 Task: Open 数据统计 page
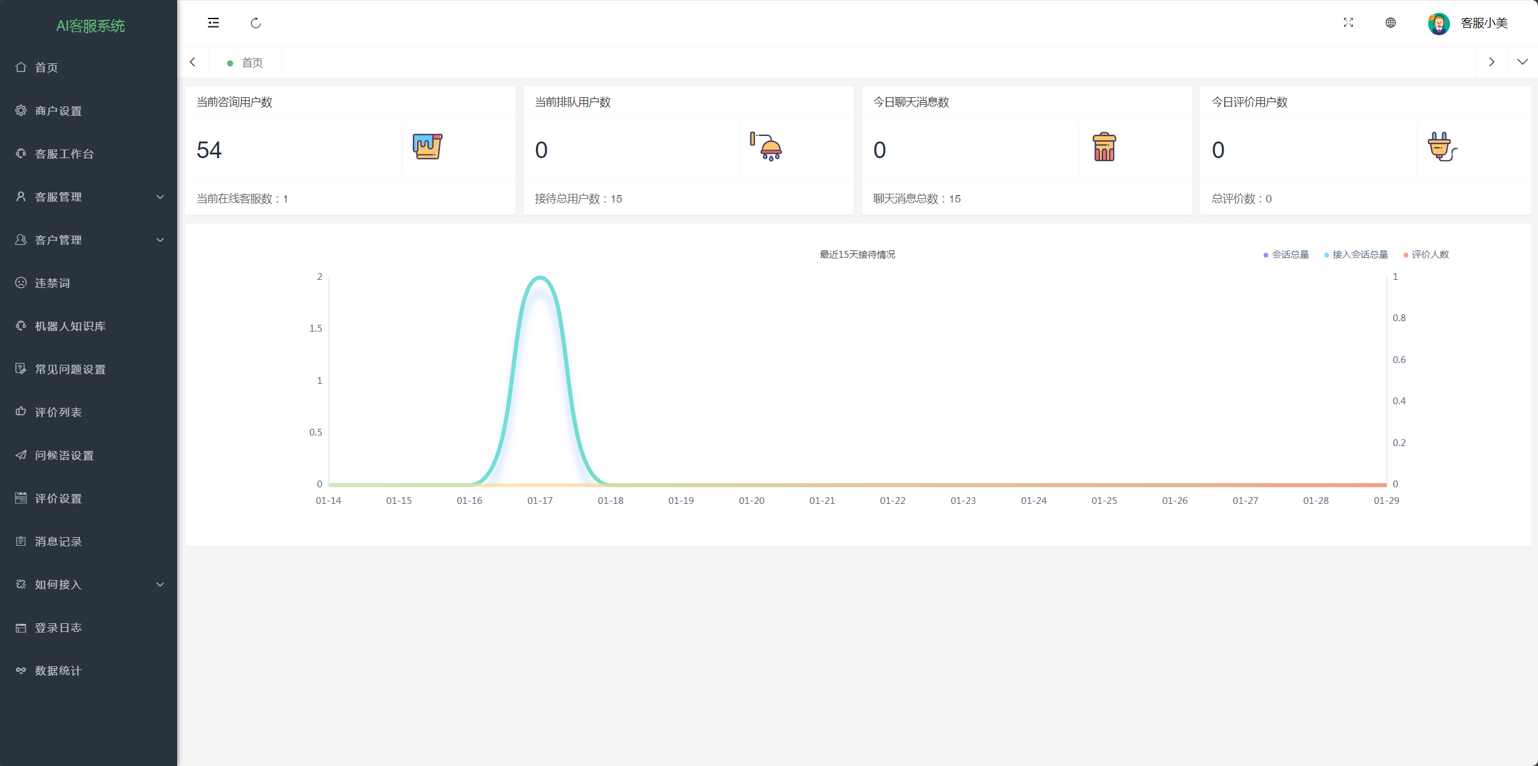pos(89,671)
